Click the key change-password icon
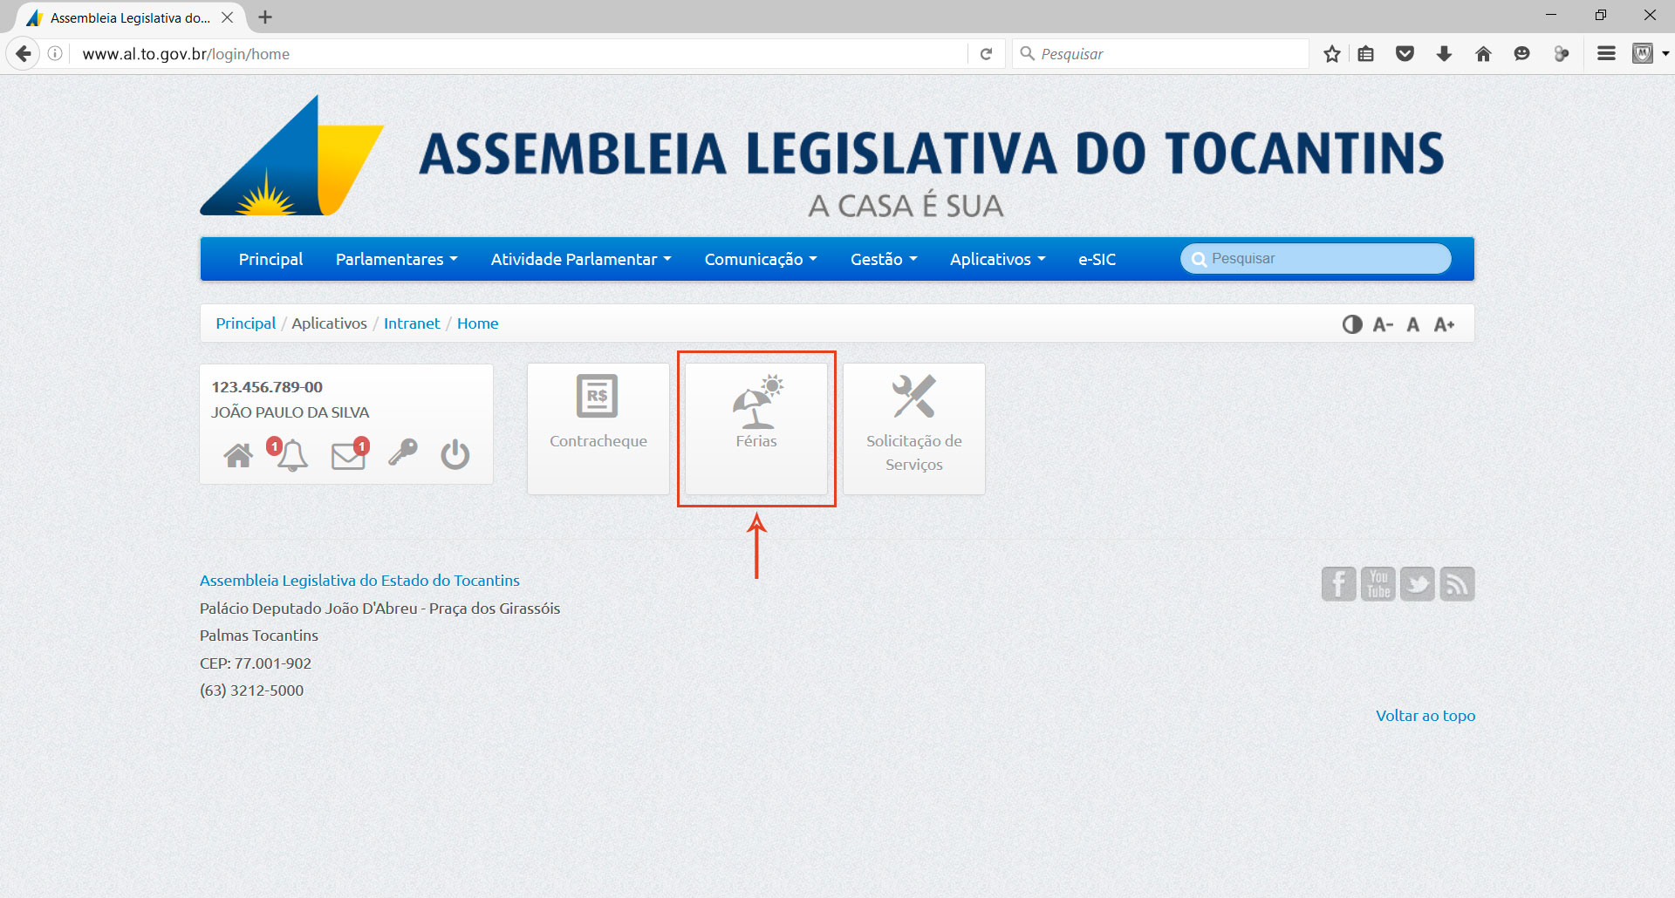 tap(402, 452)
